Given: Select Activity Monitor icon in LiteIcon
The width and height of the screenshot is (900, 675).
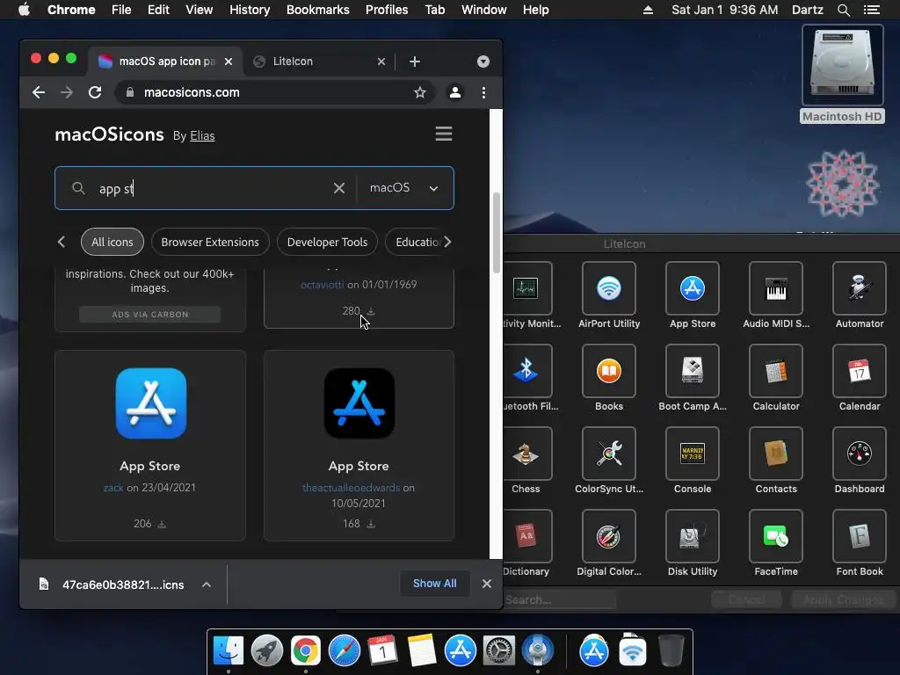Looking at the screenshot, I should [x=527, y=288].
